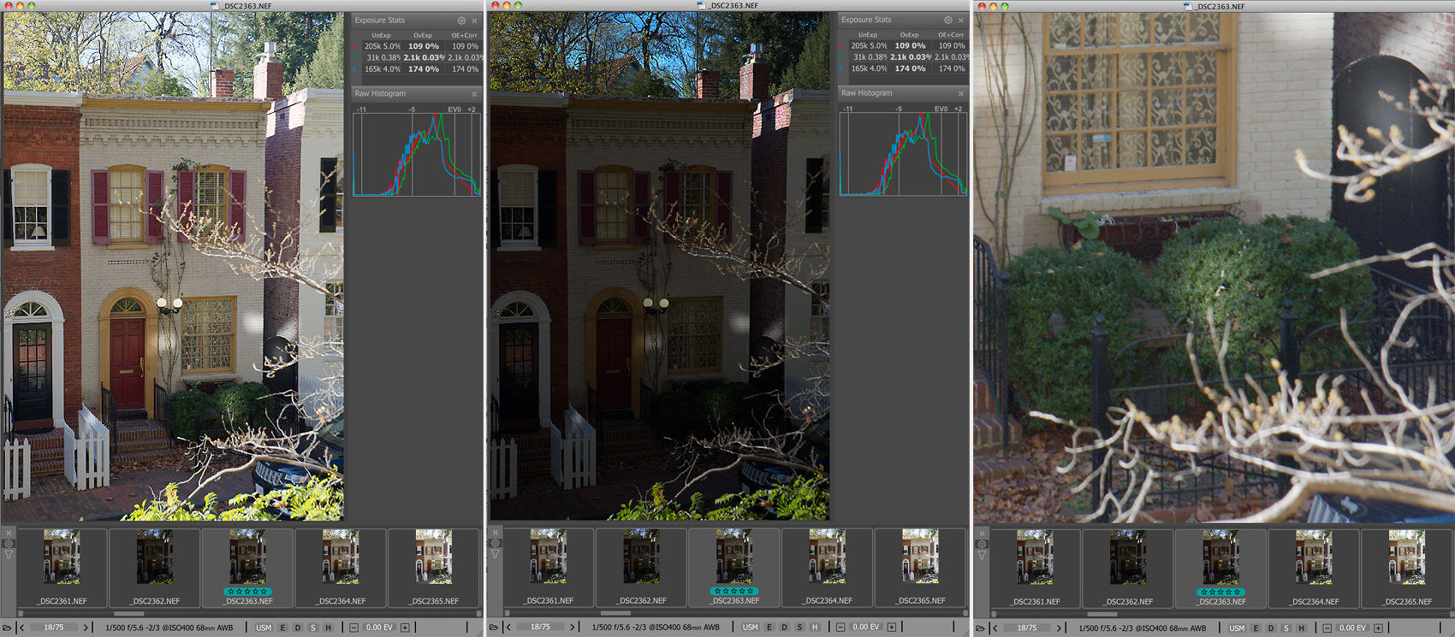Toggle USM sharpening in left window status bar
The height and width of the screenshot is (637, 1455).
264,628
